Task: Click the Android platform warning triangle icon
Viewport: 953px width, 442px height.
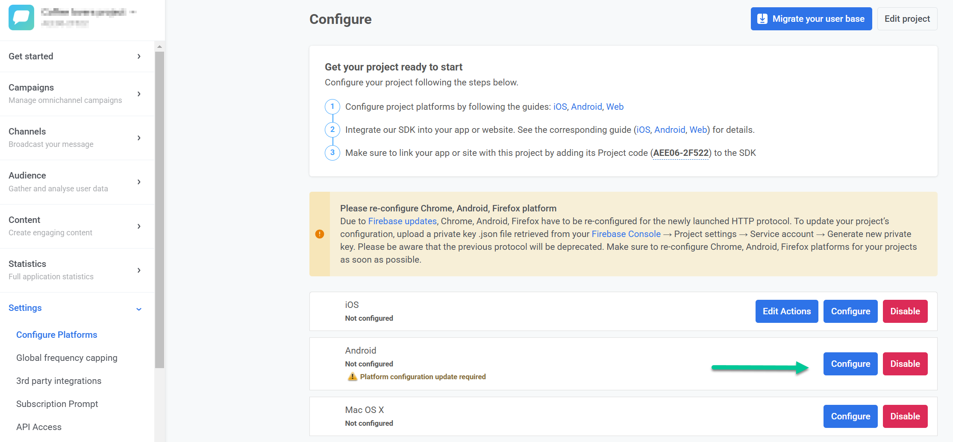Action: [352, 377]
